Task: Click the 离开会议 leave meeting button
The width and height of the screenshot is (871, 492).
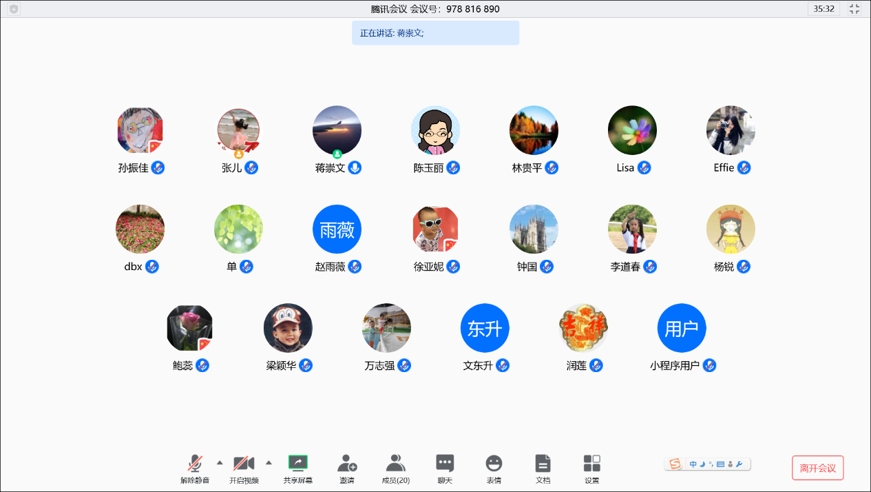Action: point(818,468)
